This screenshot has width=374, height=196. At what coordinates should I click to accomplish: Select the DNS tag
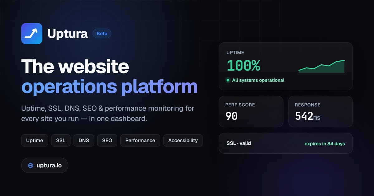click(84, 141)
